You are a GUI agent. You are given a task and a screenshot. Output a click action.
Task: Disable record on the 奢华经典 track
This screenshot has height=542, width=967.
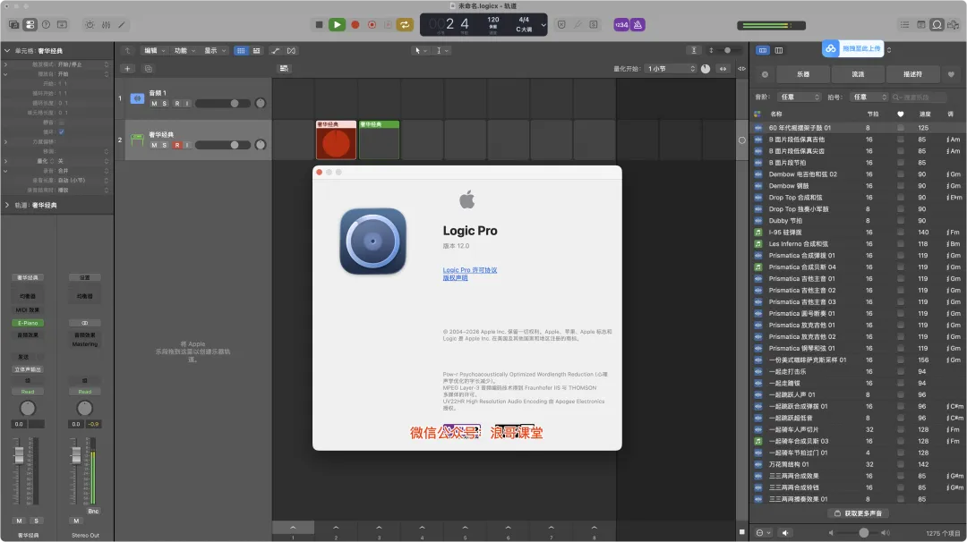point(177,145)
